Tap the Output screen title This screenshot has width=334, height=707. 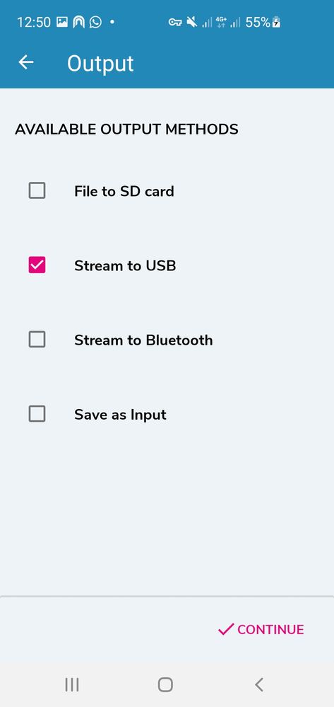(x=100, y=63)
